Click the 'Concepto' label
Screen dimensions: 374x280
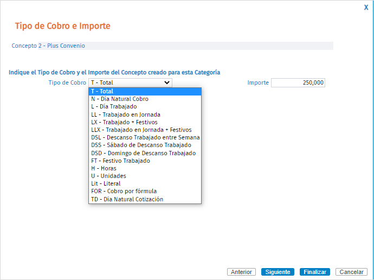click(24, 46)
